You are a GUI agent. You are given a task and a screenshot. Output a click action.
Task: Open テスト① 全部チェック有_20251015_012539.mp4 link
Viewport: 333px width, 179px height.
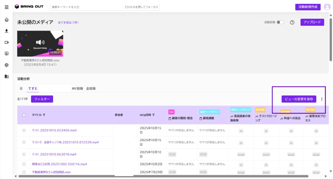tap(66, 142)
